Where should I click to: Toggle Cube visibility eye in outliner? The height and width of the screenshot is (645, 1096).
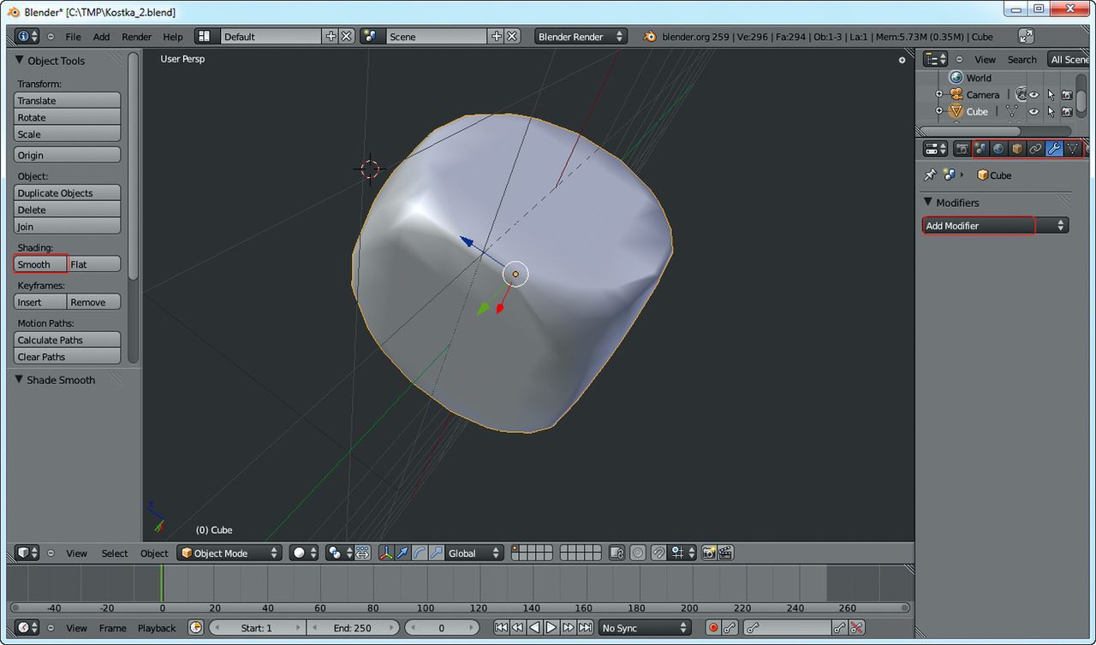coord(1033,111)
